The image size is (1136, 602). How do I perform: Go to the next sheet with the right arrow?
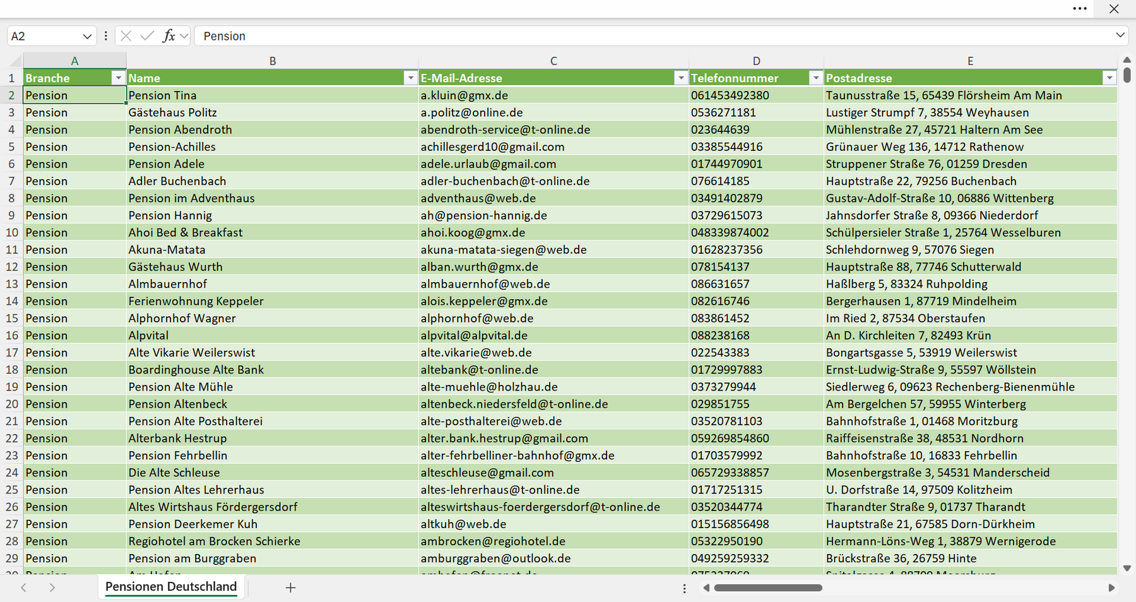(x=52, y=587)
